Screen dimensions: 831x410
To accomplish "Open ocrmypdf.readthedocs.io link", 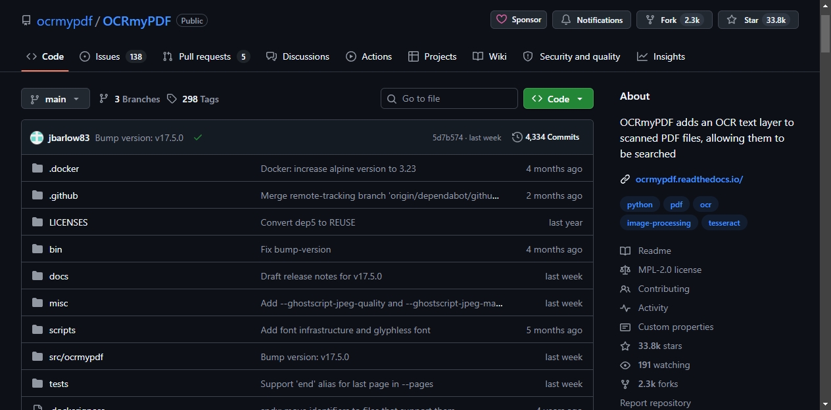I will tap(689, 179).
